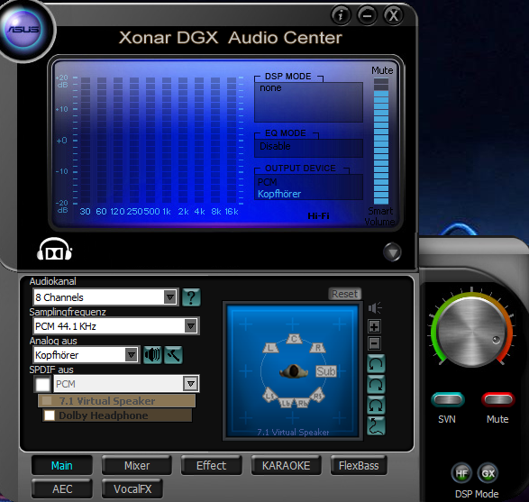529x502 pixels.
Task: Switch to the Mixer tab
Action: coord(137,466)
